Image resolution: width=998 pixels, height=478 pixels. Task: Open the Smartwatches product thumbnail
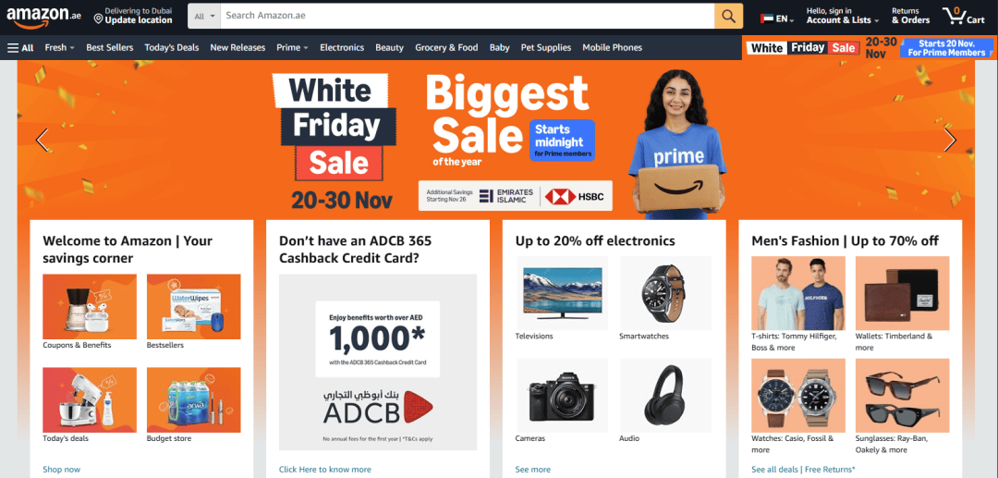pos(665,291)
